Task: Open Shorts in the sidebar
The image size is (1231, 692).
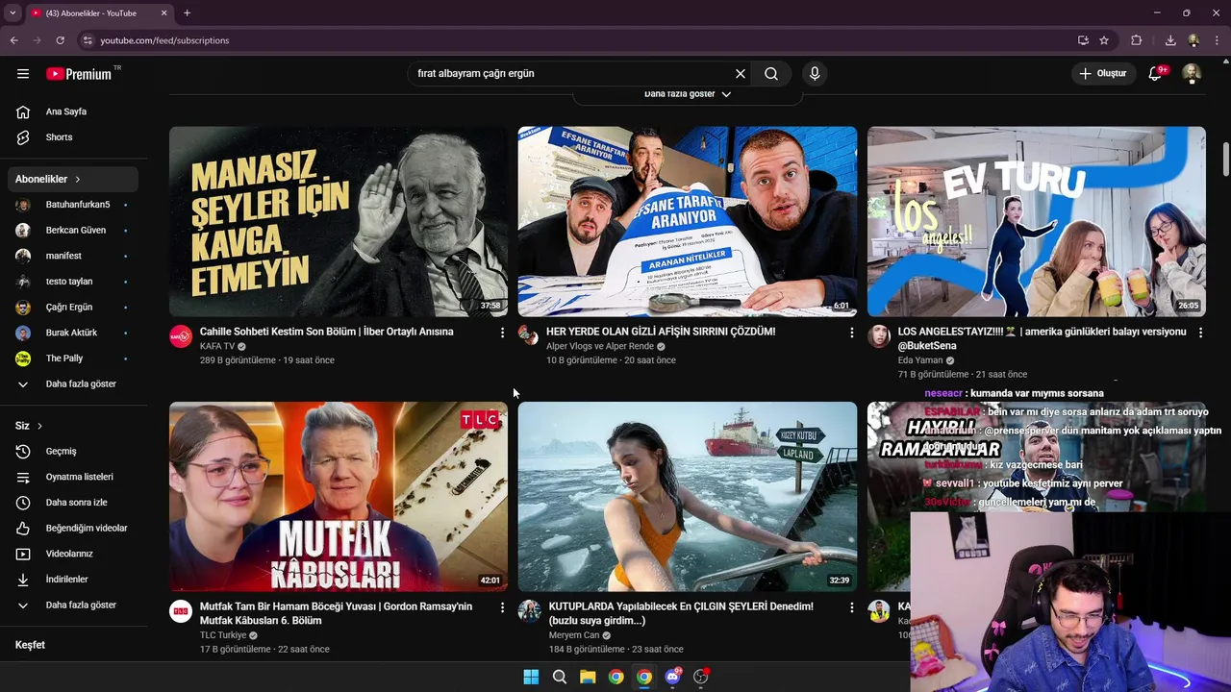Action: (x=75, y=137)
